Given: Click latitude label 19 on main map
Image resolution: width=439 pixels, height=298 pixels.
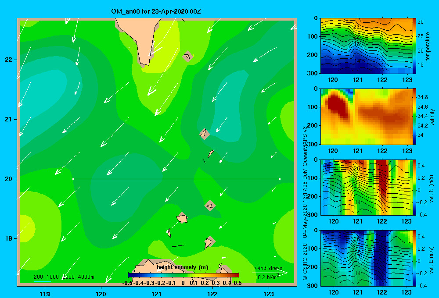Looking at the screenshot, I should (x=8, y=238).
